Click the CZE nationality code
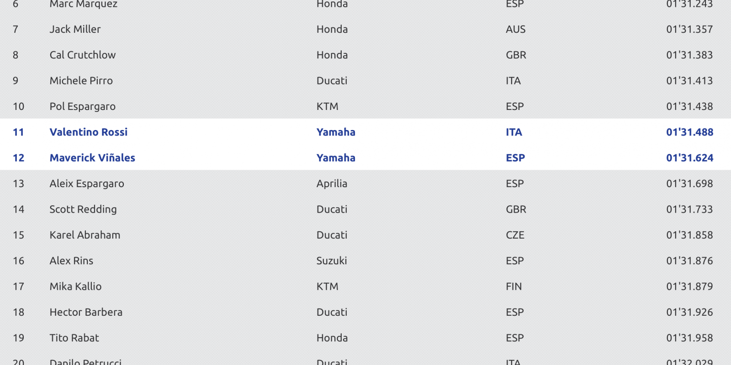731x365 pixels. point(515,235)
